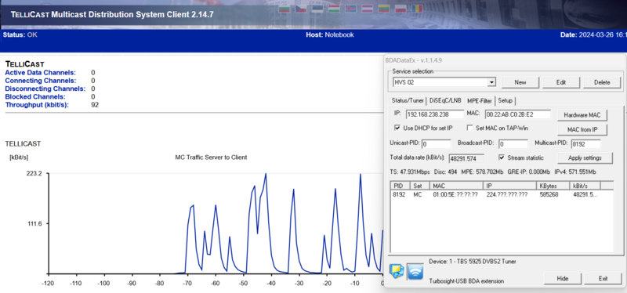The height and width of the screenshot is (293, 627).
Task: Click the Set column header
Action: [x=420, y=186]
